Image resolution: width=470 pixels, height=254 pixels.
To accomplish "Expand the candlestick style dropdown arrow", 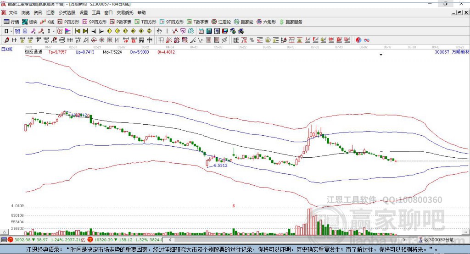I will [54, 31].
